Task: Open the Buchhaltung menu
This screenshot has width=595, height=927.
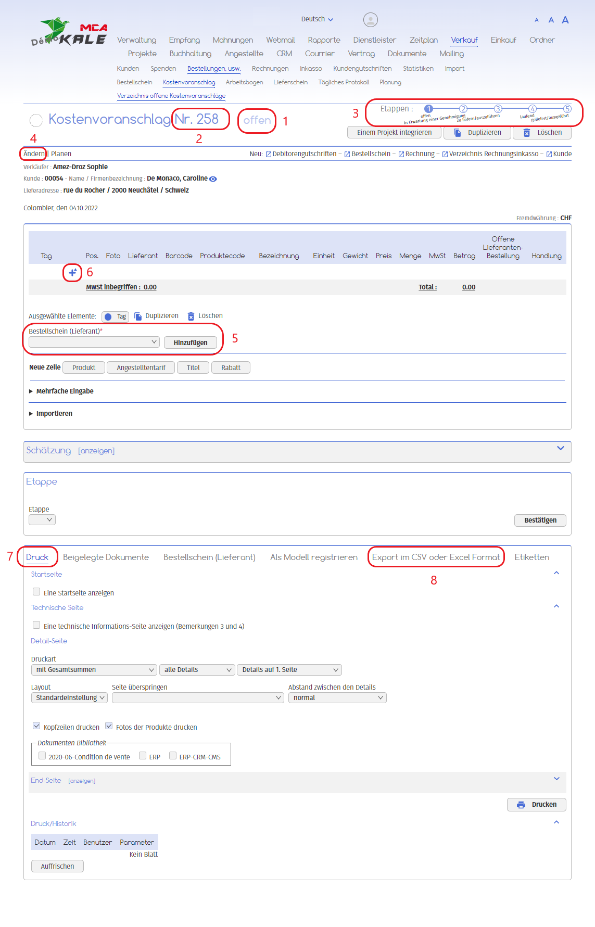Action: tap(191, 54)
